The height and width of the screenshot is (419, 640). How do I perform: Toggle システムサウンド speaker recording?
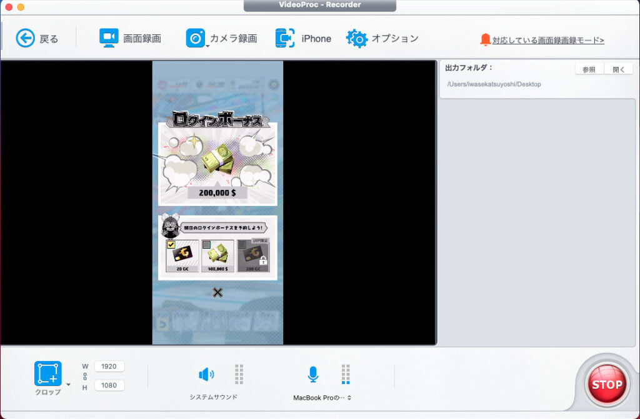coord(206,374)
